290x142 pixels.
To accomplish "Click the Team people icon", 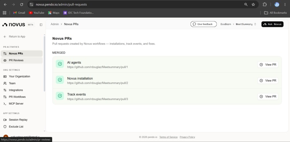I will (5, 83).
